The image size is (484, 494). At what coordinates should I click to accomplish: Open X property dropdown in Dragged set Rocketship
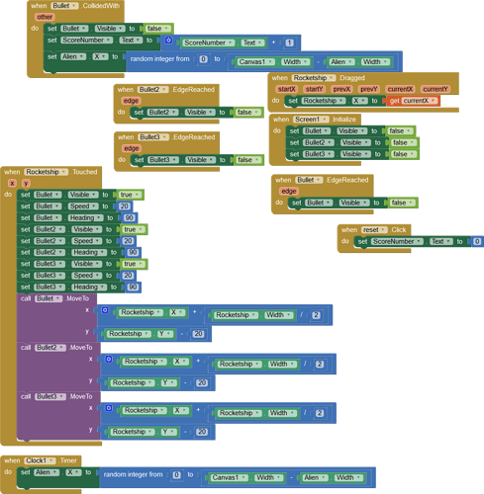coord(359,101)
